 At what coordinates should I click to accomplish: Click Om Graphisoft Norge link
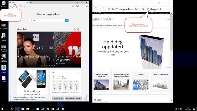[162, 13]
